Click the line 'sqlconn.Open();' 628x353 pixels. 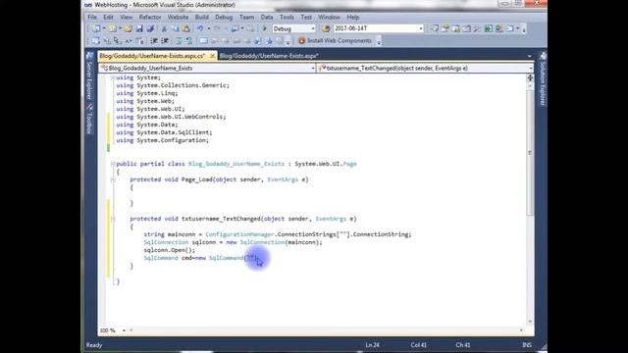click(x=170, y=250)
